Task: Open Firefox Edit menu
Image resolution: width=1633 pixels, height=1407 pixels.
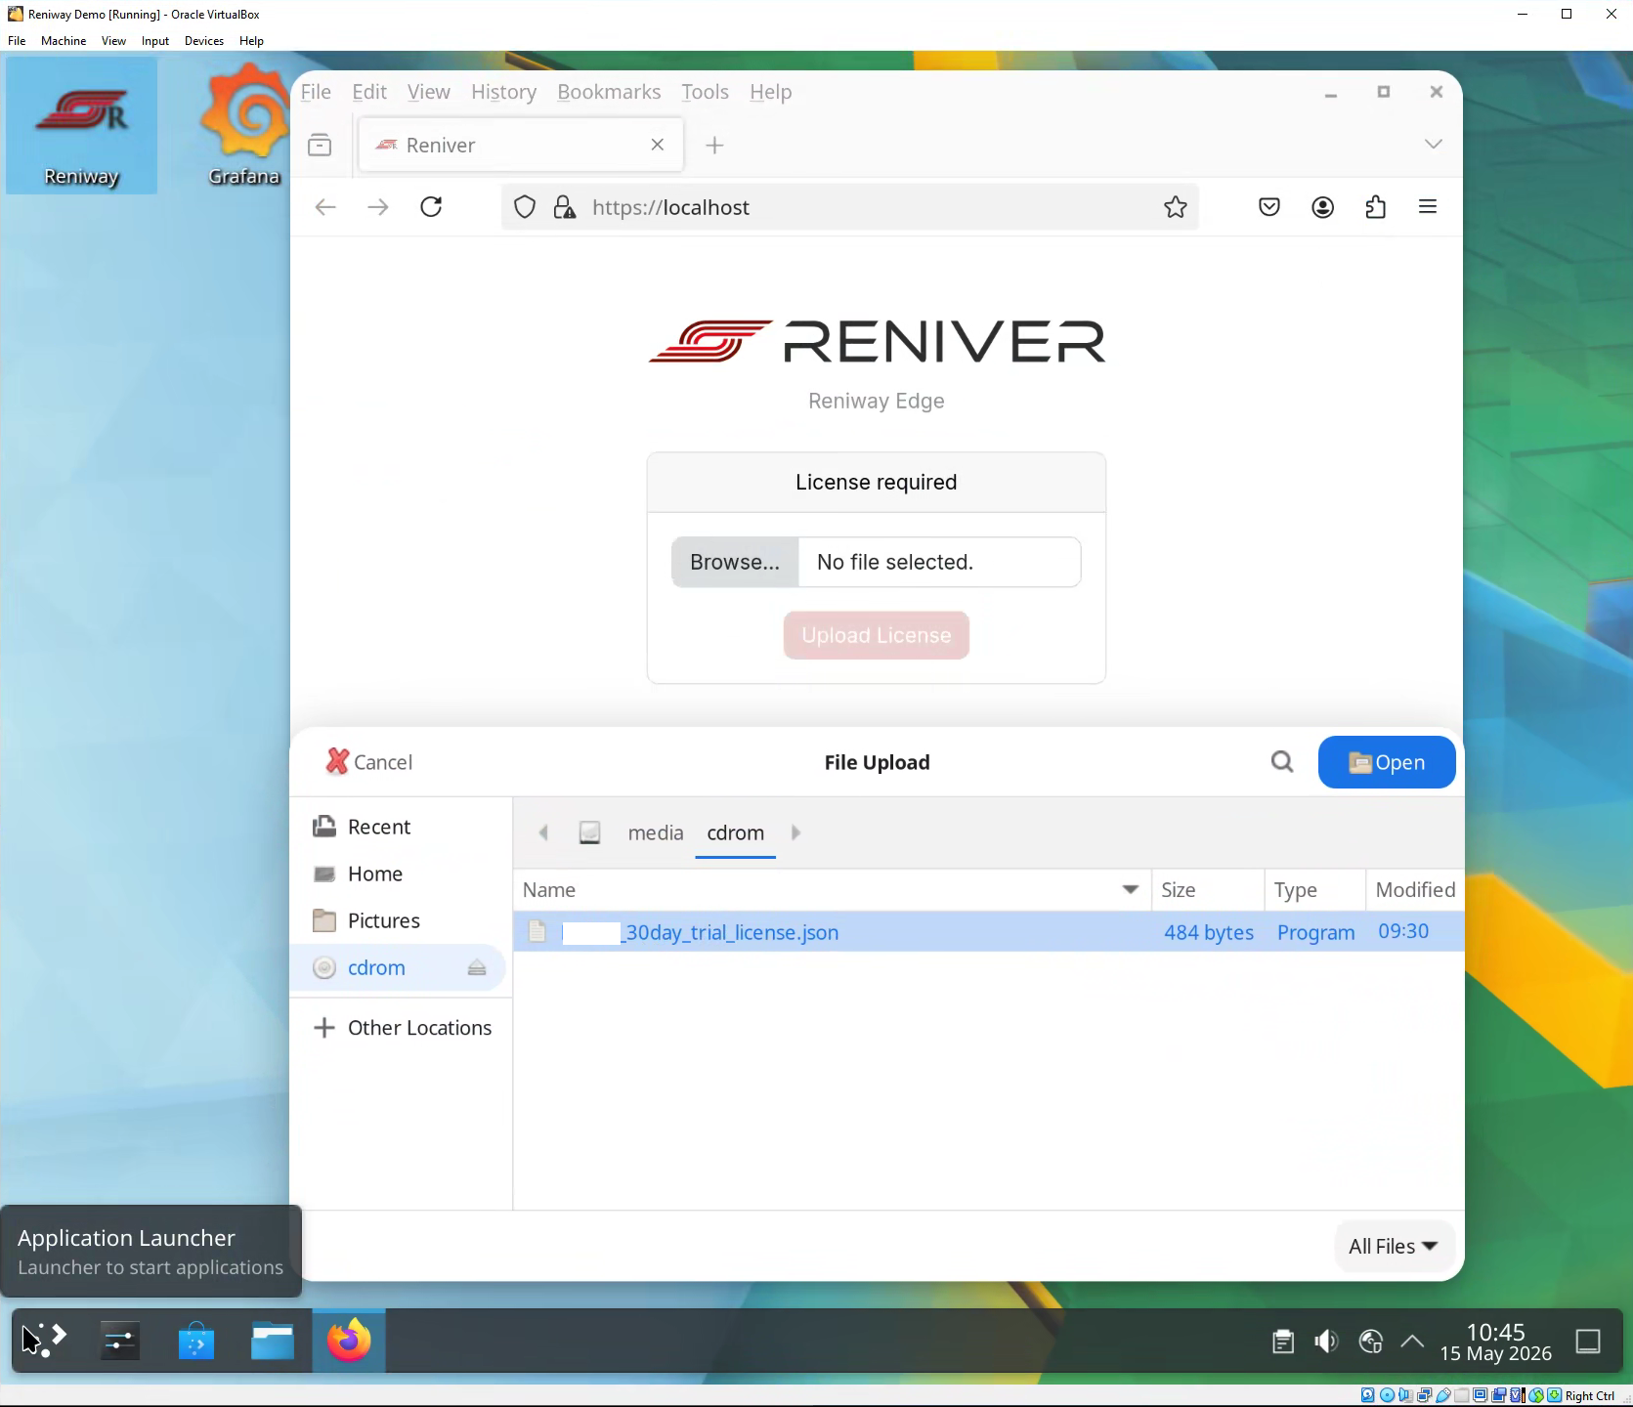Action: [369, 92]
